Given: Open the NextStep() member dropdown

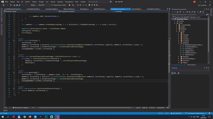Looking at the screenshot, I should pos(140,12).
